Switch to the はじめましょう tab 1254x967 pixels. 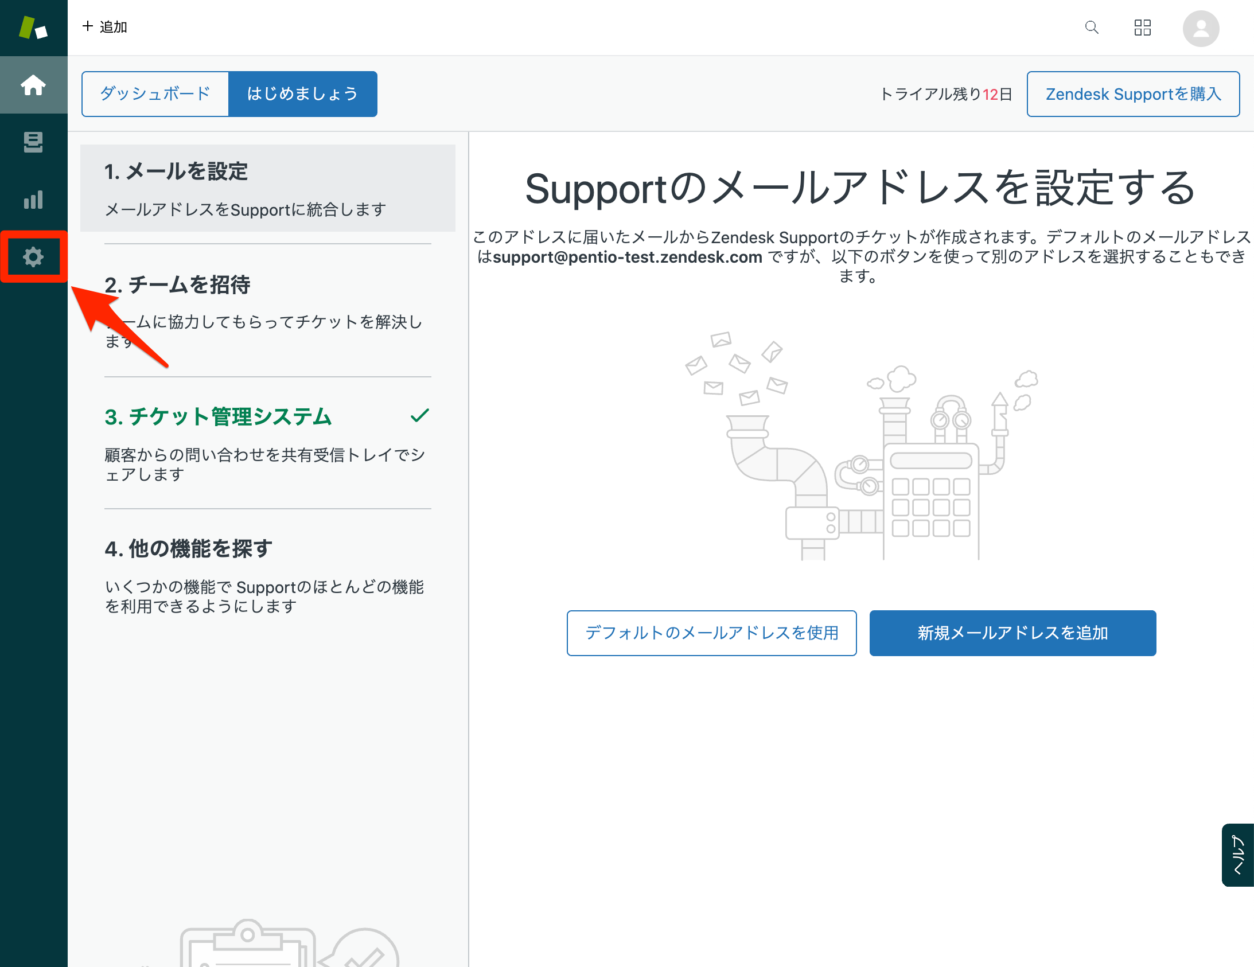coord(302,93)
